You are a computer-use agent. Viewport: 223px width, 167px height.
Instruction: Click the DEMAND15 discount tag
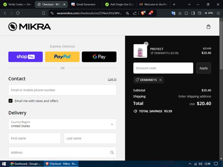pos(148,80)
